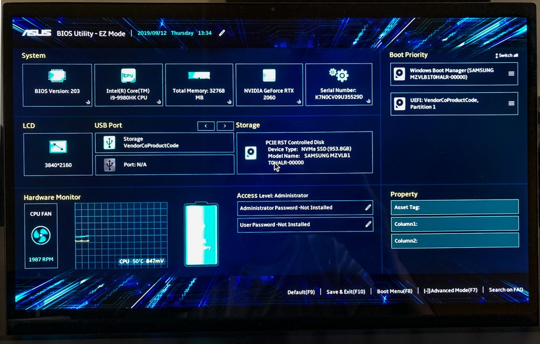Select UEFI VendorCoProductCode Partition 1 entry
The image size is (540, 344).
pyautogui.click(x=454, y=103)
